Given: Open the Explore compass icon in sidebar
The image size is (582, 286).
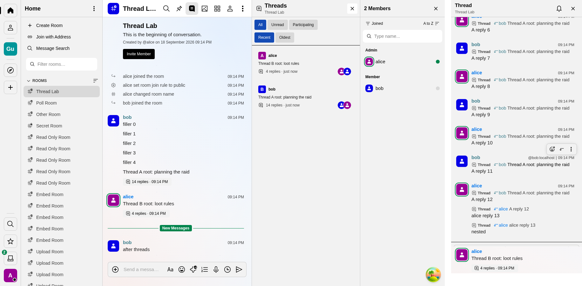Looking at the screenshot, I should [x=10, y=70].
